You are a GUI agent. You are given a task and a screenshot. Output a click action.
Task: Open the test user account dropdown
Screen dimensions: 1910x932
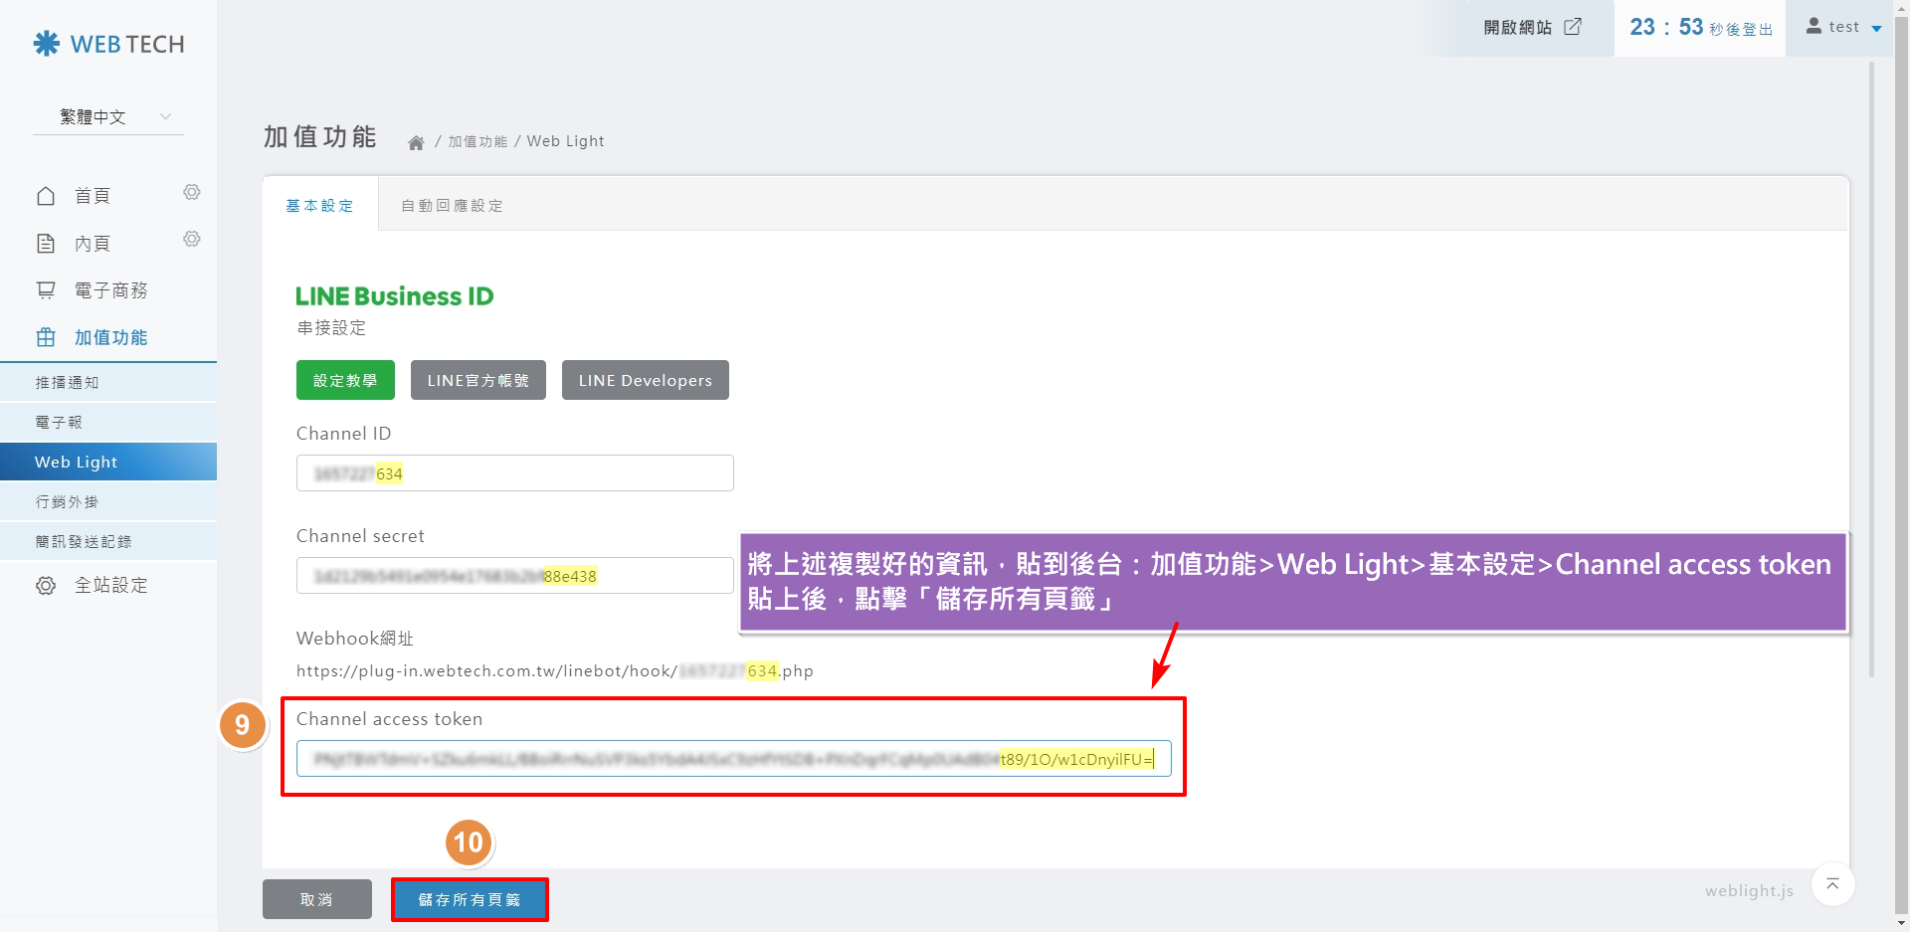click(x=1845, y=27)
